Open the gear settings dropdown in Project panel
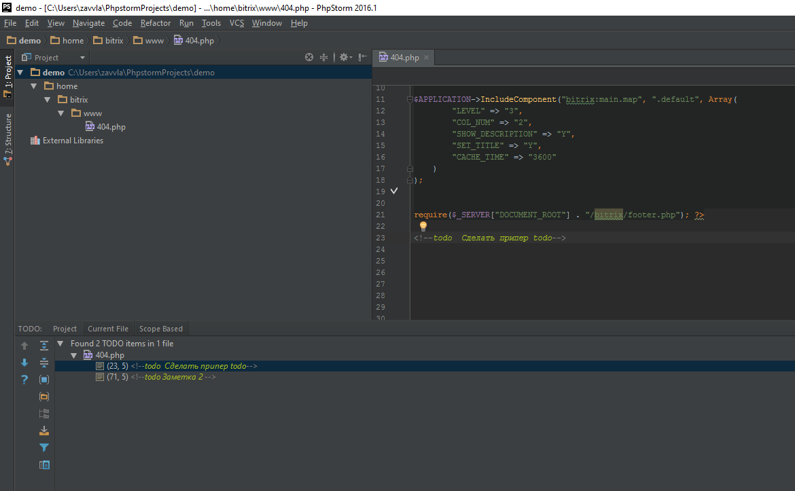The width and height of the screenshot is (795, 491). (345, 58)
